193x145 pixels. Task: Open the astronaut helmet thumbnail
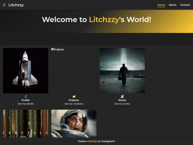(x=74, y=124)
